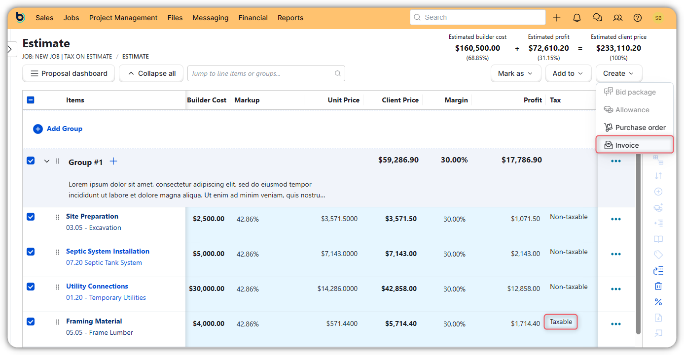684x355 pixels.
Task: Open the chat bubbles icon
Action: click(x=598, y=18)
